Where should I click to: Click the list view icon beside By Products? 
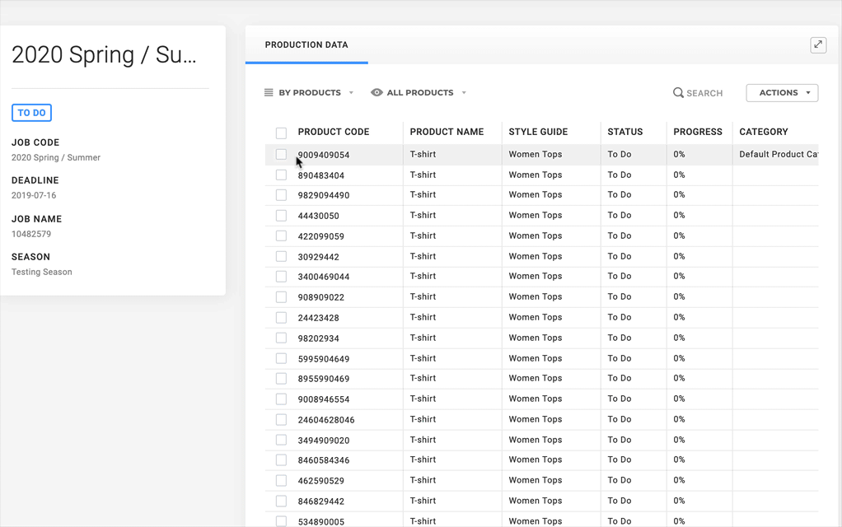coord(269,93)
